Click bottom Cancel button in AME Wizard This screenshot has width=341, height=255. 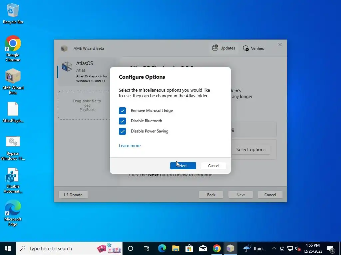[x=270, y=195]
